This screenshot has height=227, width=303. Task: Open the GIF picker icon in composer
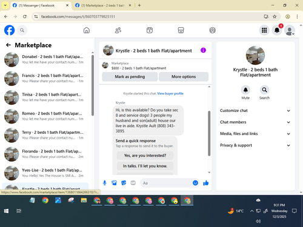[133, 183]
